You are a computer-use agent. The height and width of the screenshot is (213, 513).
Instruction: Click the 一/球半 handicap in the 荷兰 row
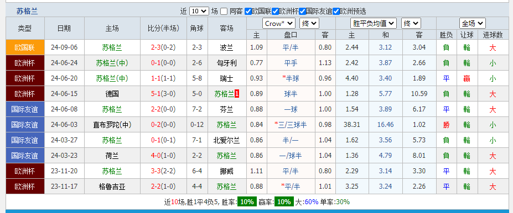pos(291,156)
